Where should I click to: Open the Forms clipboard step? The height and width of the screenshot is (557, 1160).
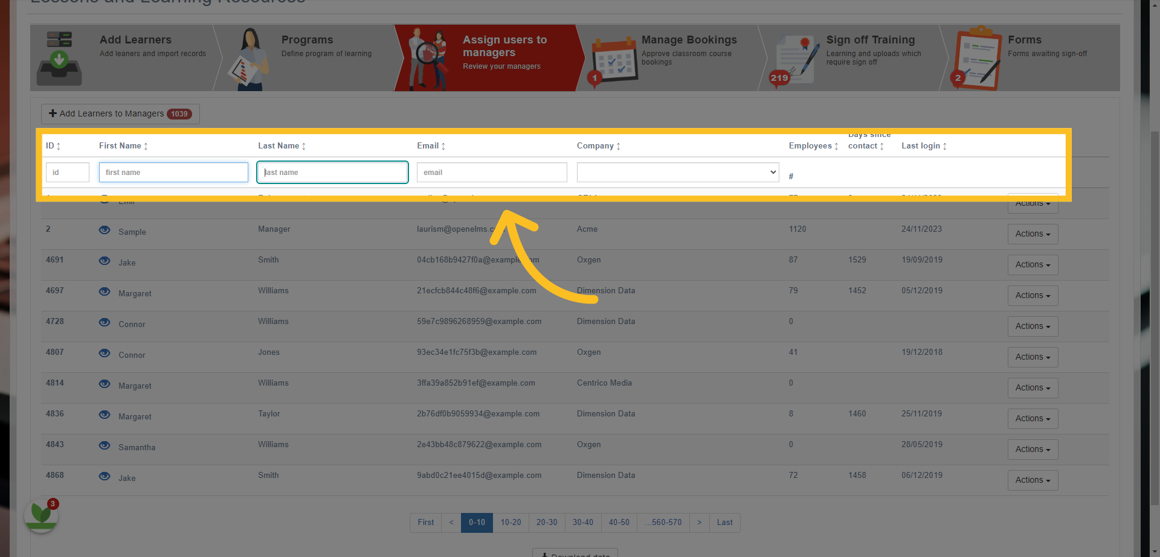coord(978,58)
